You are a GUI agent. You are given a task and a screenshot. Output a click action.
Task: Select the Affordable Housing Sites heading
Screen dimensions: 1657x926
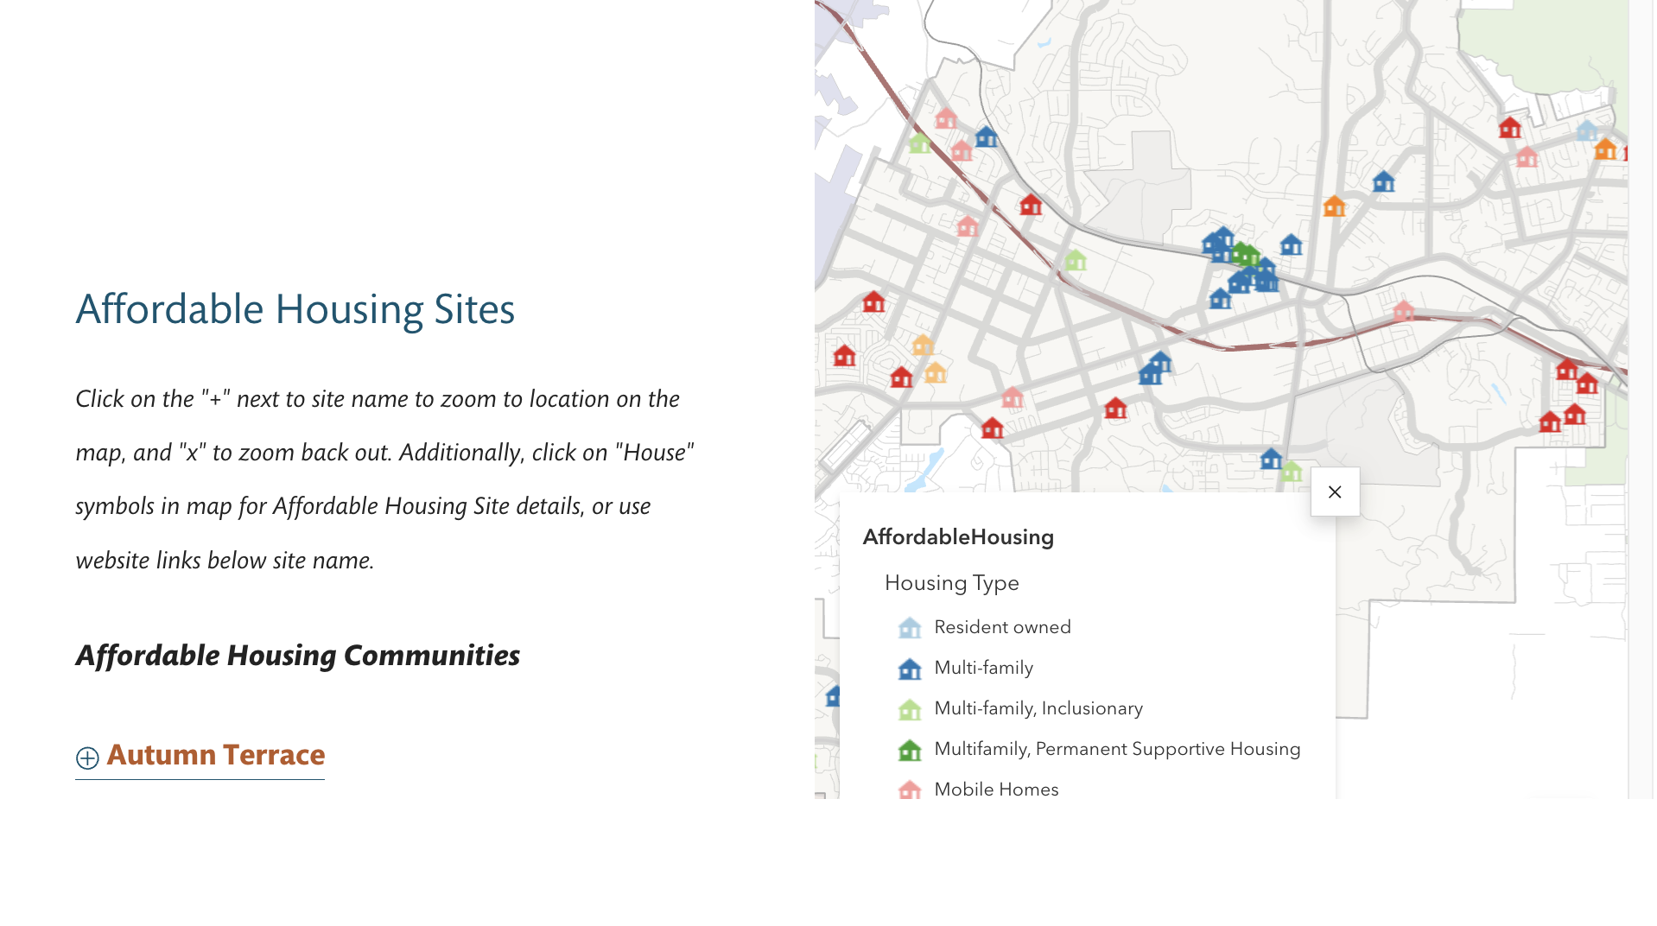point(296,308)
